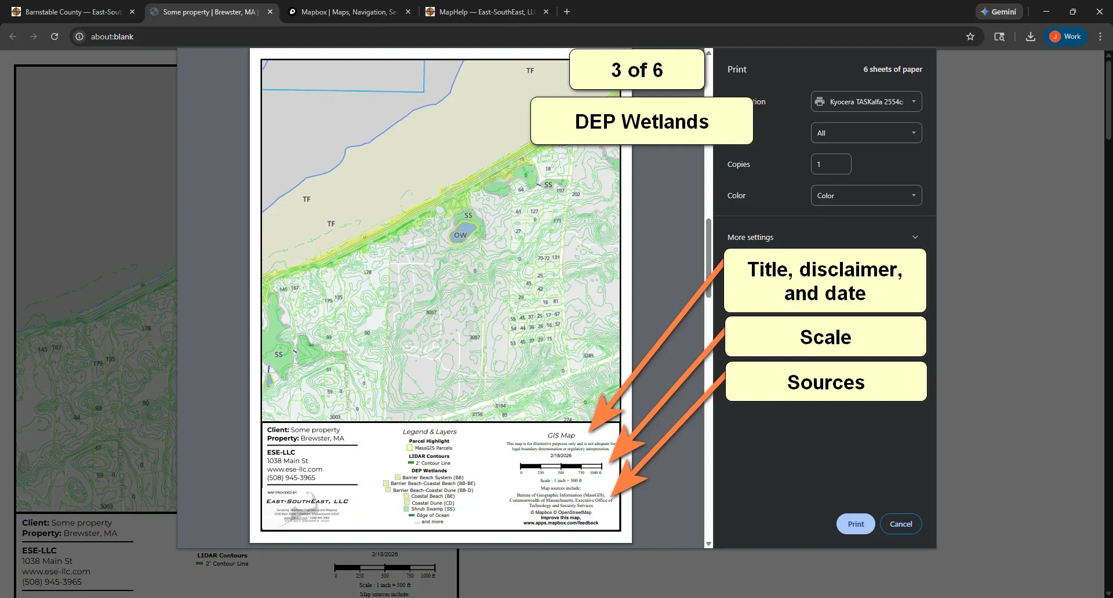1113x598 pixels.
Task: Open the Chrome three-dot menu
Action: [x=1100, y=36]
